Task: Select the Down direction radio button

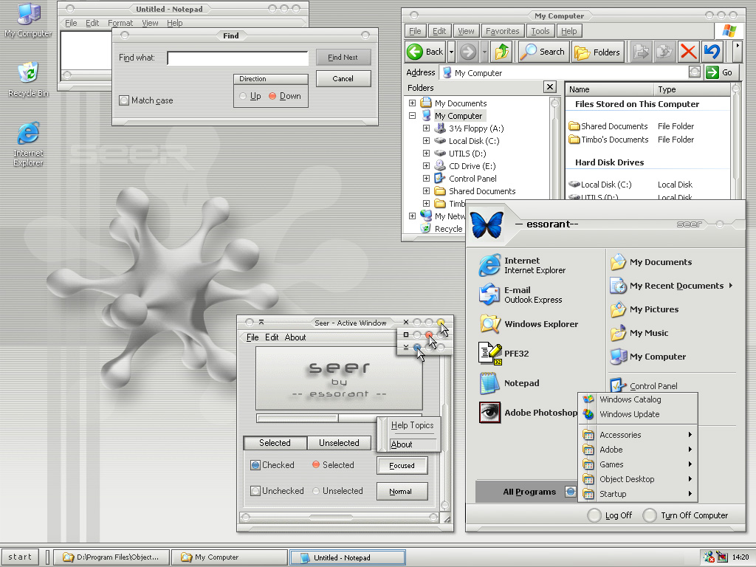Action: (x=272, y=96)
